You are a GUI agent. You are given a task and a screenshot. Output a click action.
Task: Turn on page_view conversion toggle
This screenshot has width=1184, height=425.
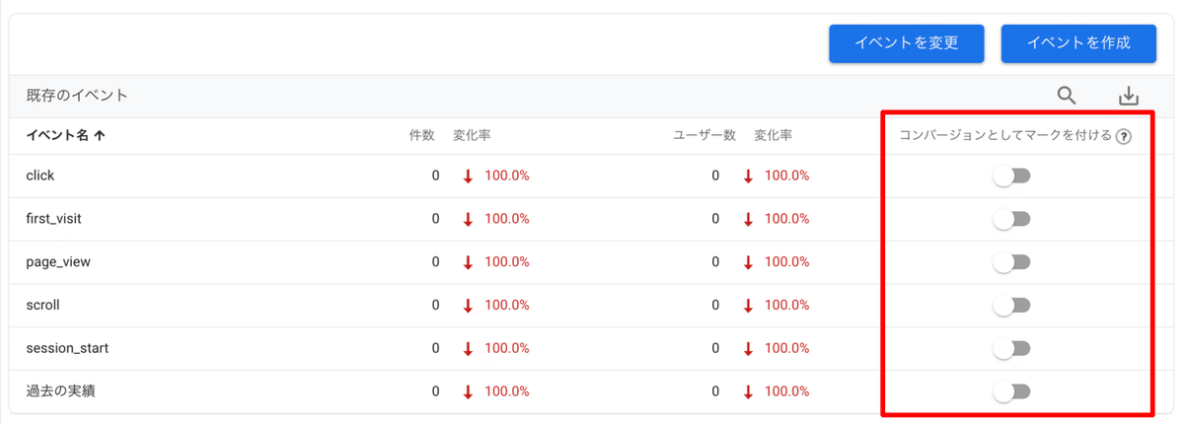[1011, 262]
